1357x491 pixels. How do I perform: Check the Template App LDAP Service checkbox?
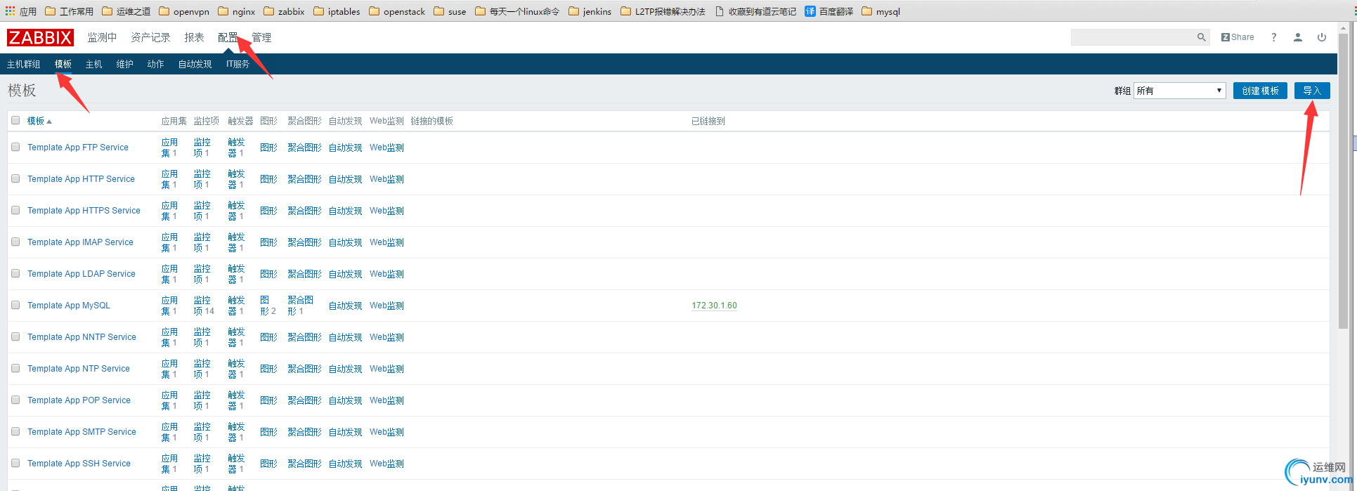[x=15, y=273]
